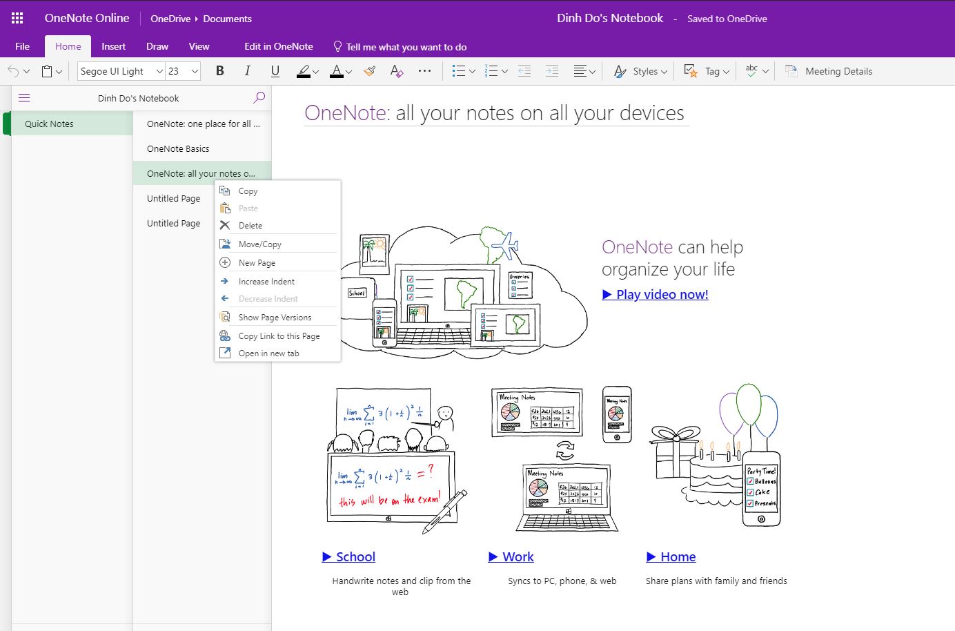Open the notebook navigation hamburger icon
955x631 pixels.
click(x=24, y=97)
